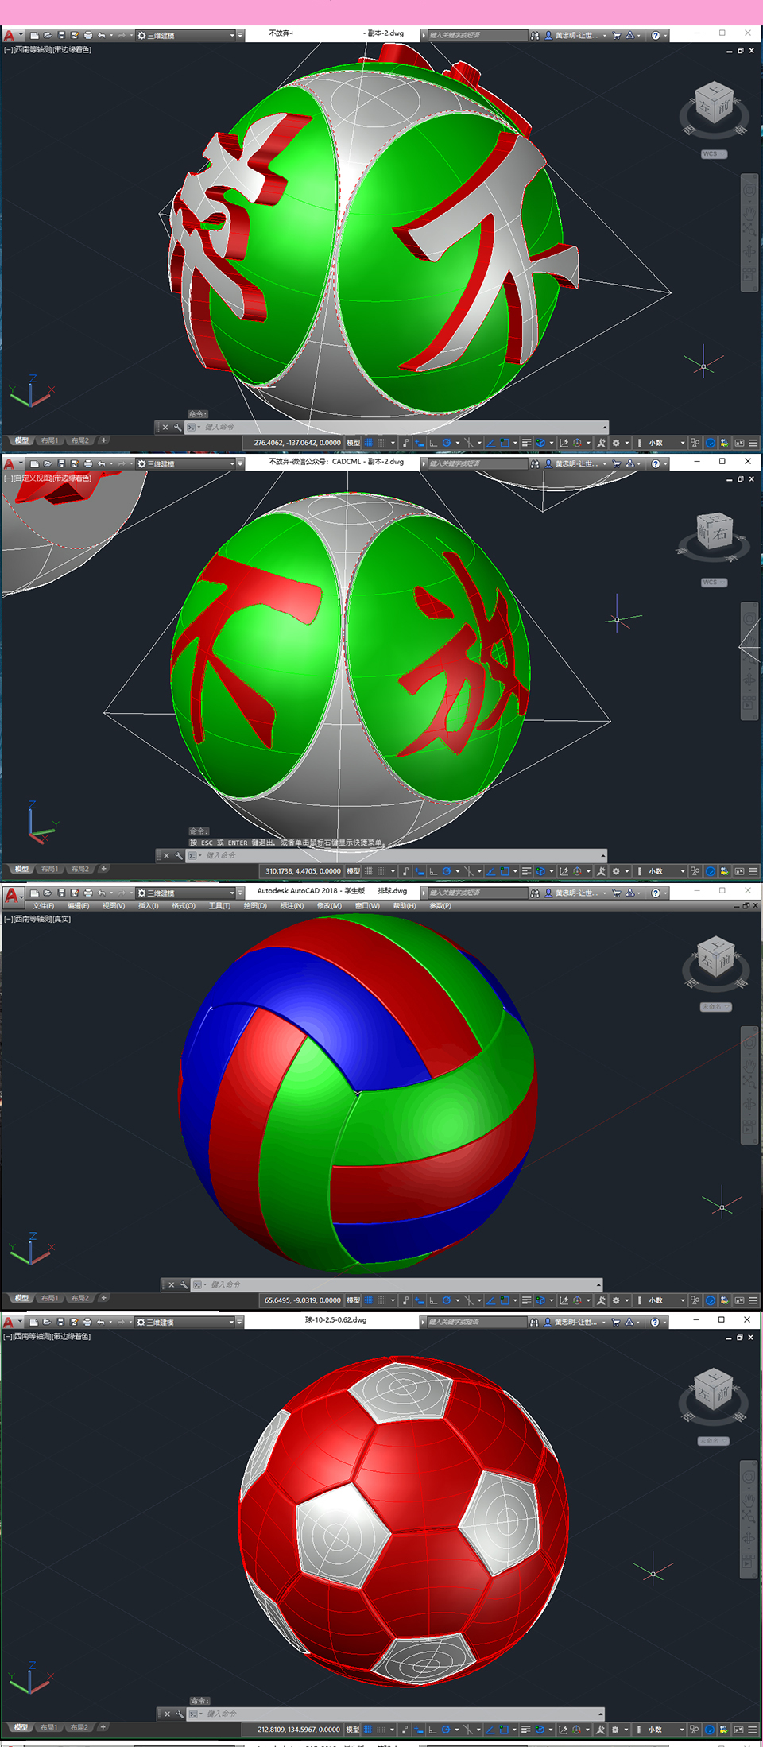Viewport: 763px width, 1747px height.
Task: Open the red A application menu in 球-10-2.5-0.62.dwg window
Action: 10,1322
